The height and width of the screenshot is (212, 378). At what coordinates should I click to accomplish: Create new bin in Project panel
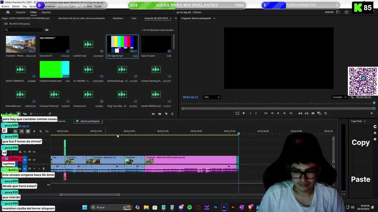(159, 114)
